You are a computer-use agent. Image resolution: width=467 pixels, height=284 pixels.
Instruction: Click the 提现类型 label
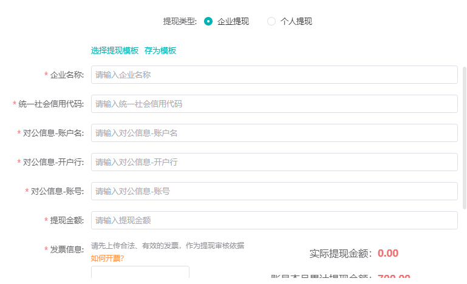pyautogui.click(x=180, y=21)
